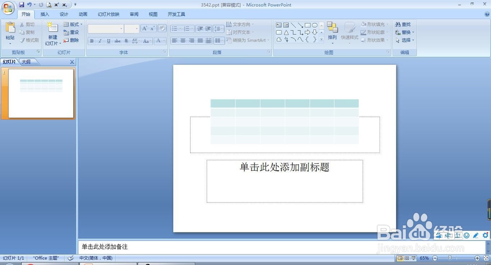Open the 设计 ribbon tab
Viewport: 491px width, 265px height.
tap(64, 14)
